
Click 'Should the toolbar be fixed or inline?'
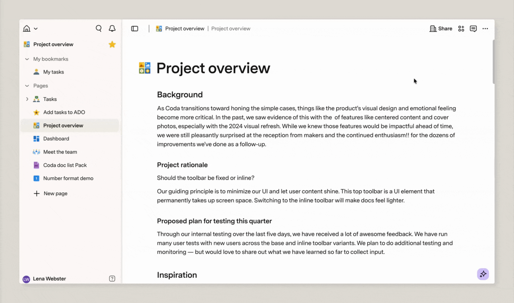click(206, 178)
